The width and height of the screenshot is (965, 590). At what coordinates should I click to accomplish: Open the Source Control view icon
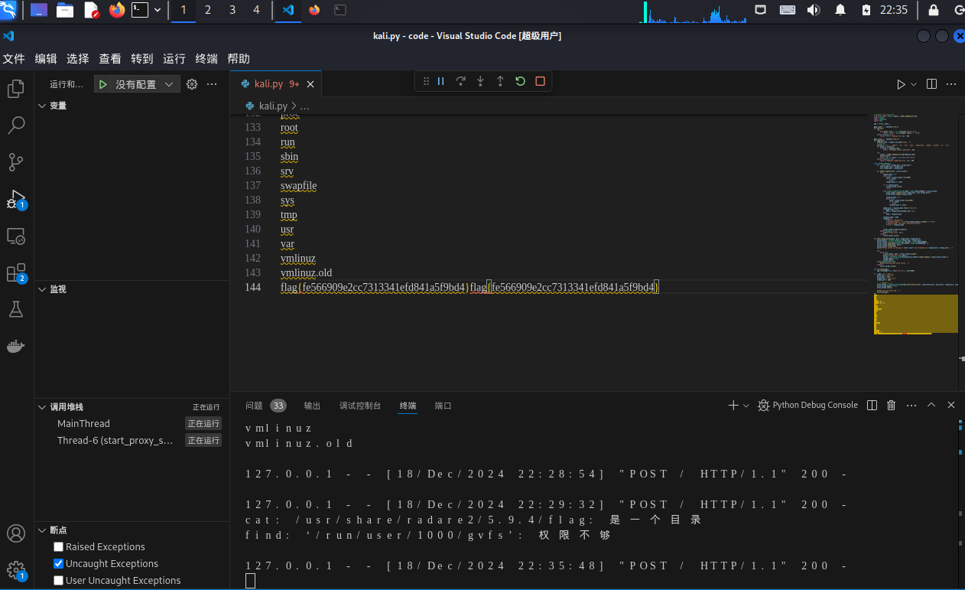click(x=16, y=162)
